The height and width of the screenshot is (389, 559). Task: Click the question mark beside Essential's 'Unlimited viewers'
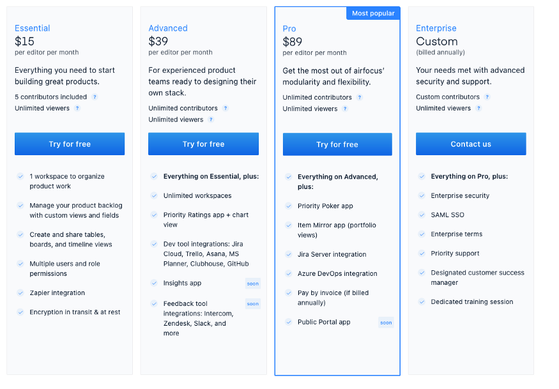pyautogui.click(x=77, y=109)
